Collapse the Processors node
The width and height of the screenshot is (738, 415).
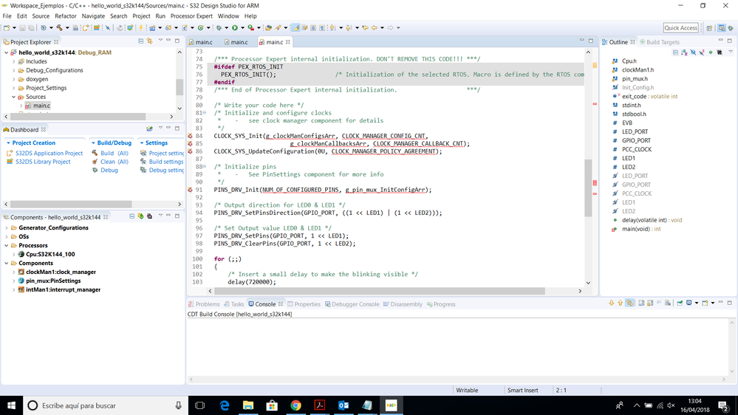click(x=7, y=246)
